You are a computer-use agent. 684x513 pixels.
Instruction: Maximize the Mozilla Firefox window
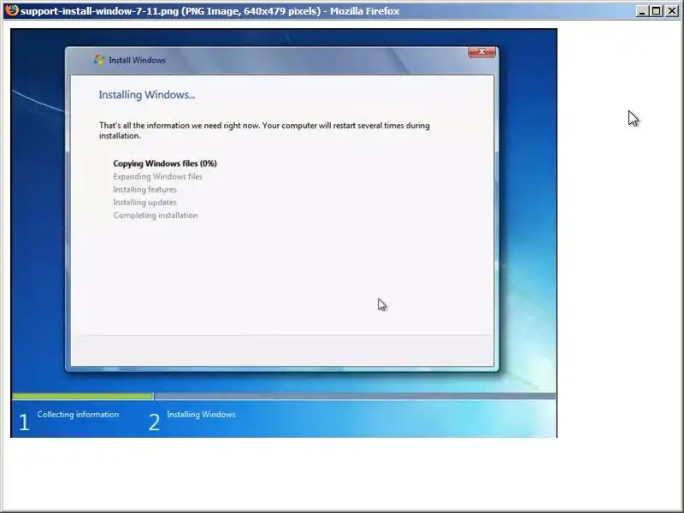tap(656, 11)
